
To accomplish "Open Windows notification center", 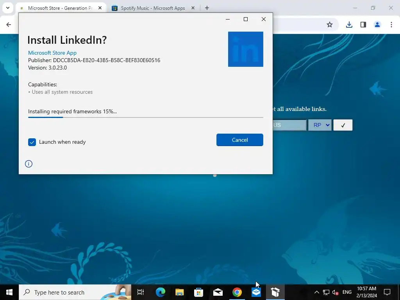I will pos(387,292).
